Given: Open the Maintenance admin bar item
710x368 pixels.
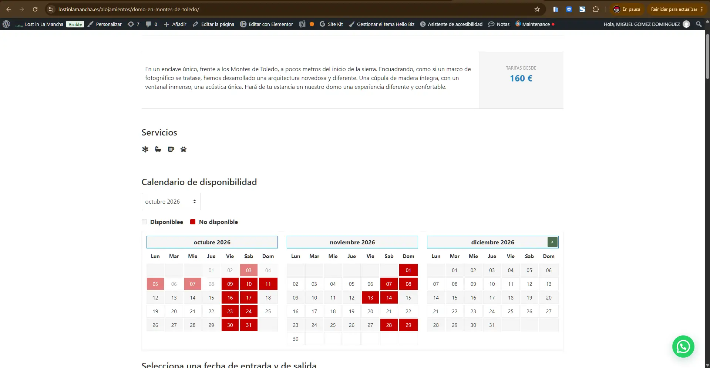Looking at the screenshot, I should pos(535,24).
